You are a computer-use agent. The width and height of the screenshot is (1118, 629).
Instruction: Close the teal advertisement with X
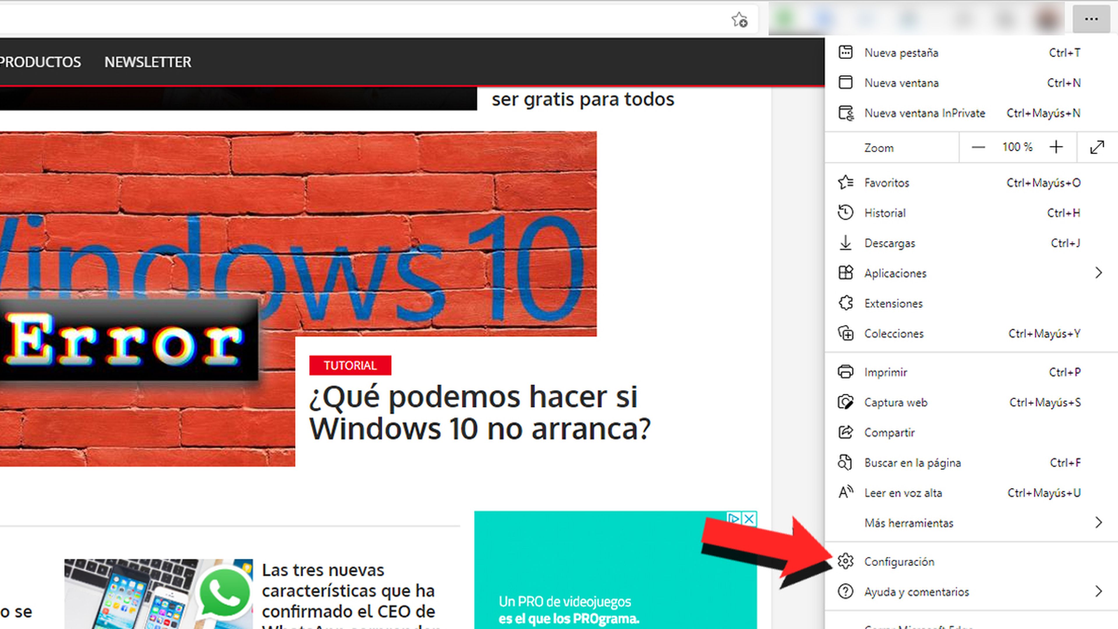click(749, 519)
